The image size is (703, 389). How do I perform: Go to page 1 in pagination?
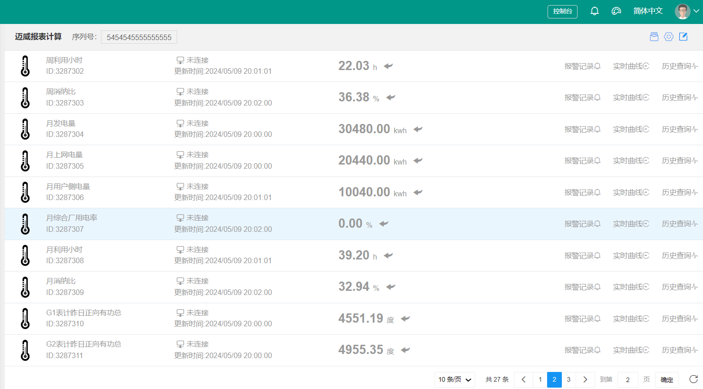coord(540,380)
